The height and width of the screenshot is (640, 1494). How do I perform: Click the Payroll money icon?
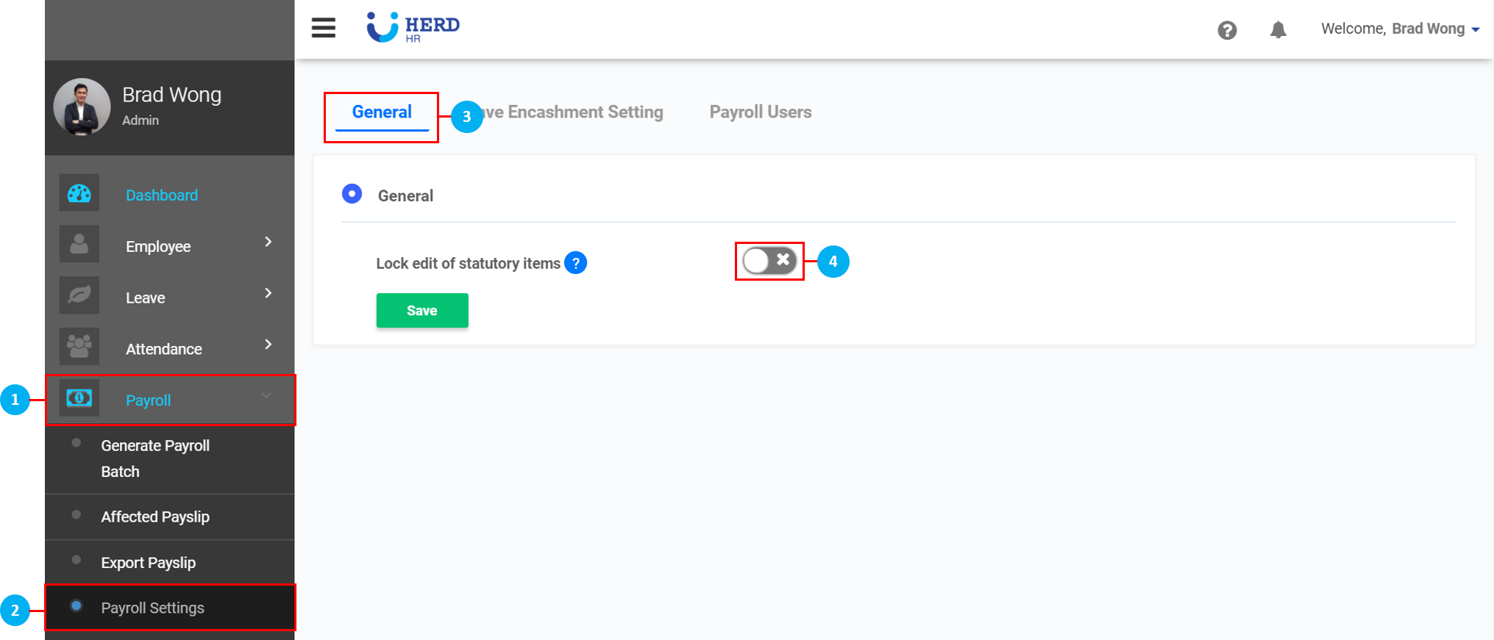79,398
